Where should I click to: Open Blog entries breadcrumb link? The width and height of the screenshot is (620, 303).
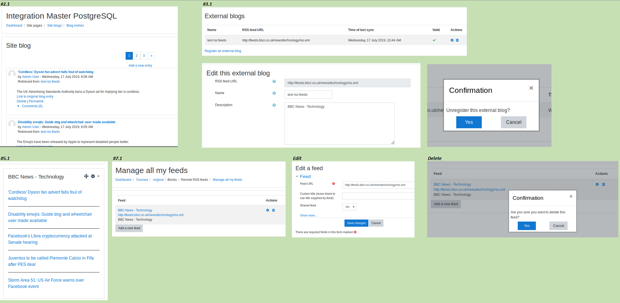tap(75, 26)
